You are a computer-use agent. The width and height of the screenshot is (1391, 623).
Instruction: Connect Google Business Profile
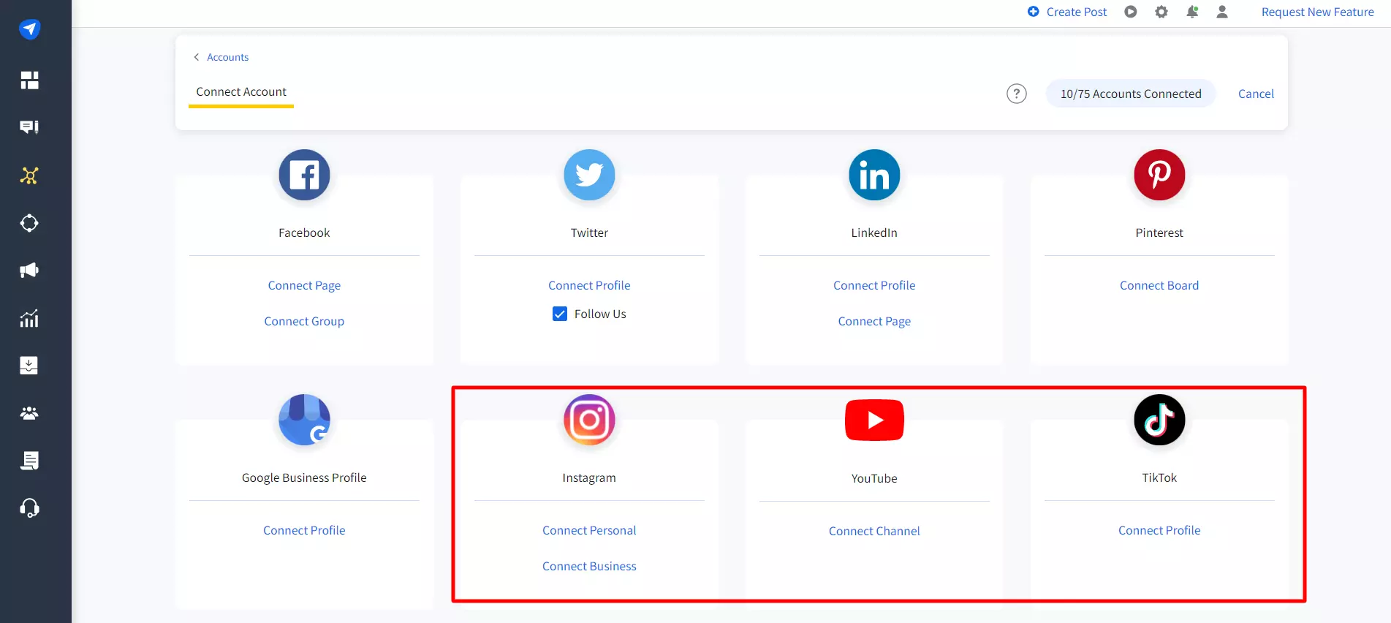click(x=304, y=530)
